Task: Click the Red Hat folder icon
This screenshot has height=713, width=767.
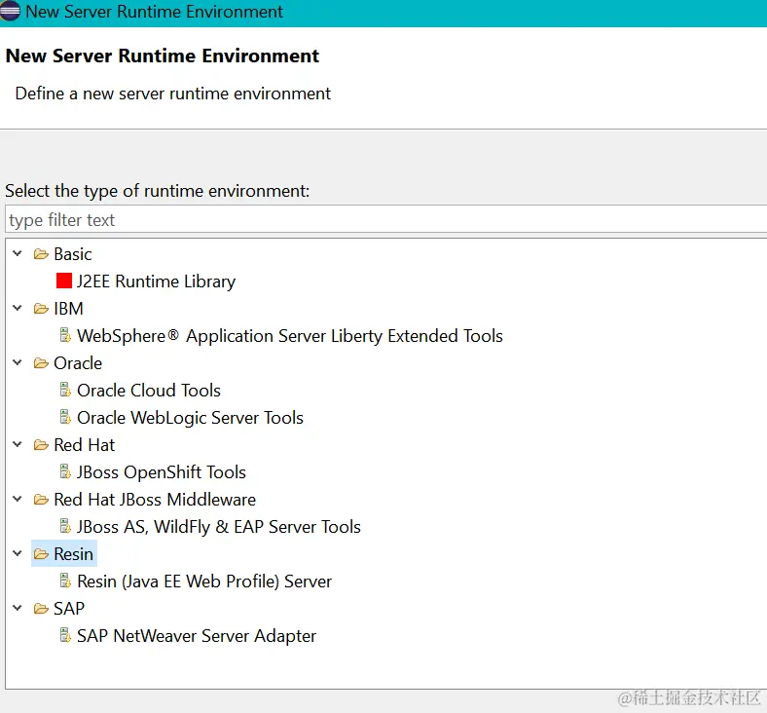Action: pyautogui.click(x=41, y=445)
